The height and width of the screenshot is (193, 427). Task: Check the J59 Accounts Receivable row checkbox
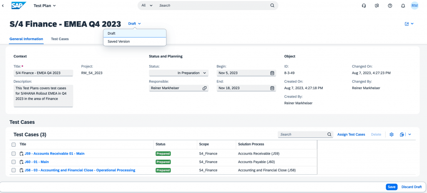[x=14, y=153]
